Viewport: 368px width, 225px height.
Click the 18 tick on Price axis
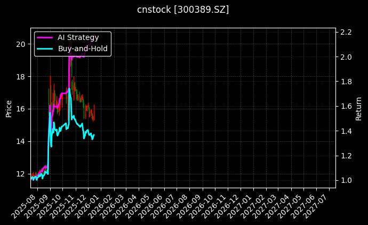[x=20, y=77]
